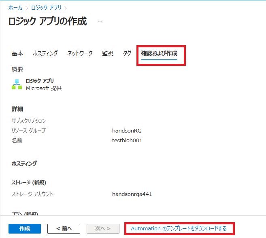Click the 詳細 section heading

[17, 109]
